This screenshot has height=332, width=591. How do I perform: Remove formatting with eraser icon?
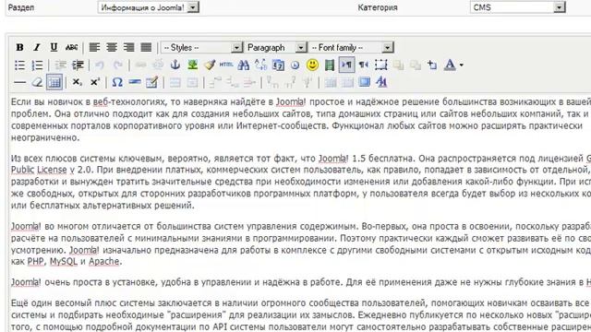[37, 82]
